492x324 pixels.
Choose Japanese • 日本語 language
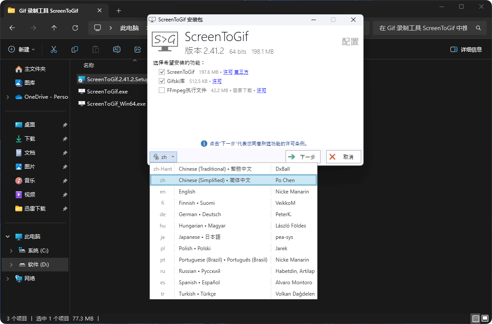click(234, 237)
